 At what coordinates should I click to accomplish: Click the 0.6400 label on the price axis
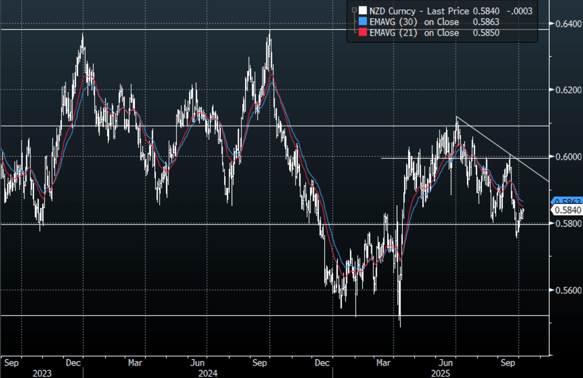[x=566, y=23]
